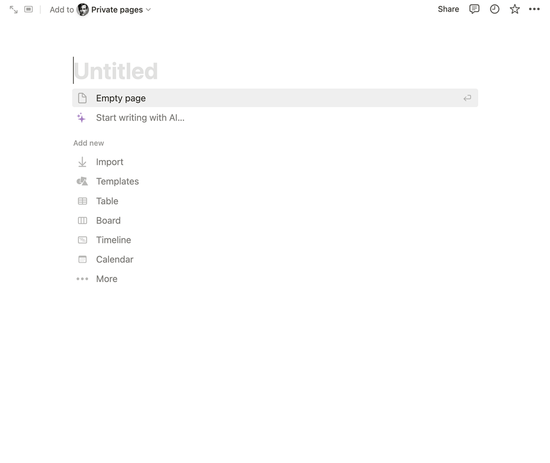Choose Board from Add new list

tap(108, 221)
